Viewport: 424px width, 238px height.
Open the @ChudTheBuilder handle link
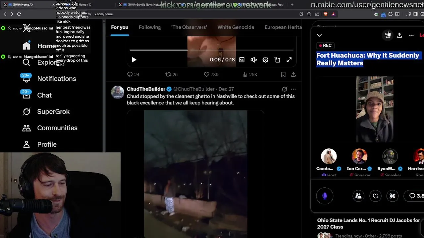194,89
